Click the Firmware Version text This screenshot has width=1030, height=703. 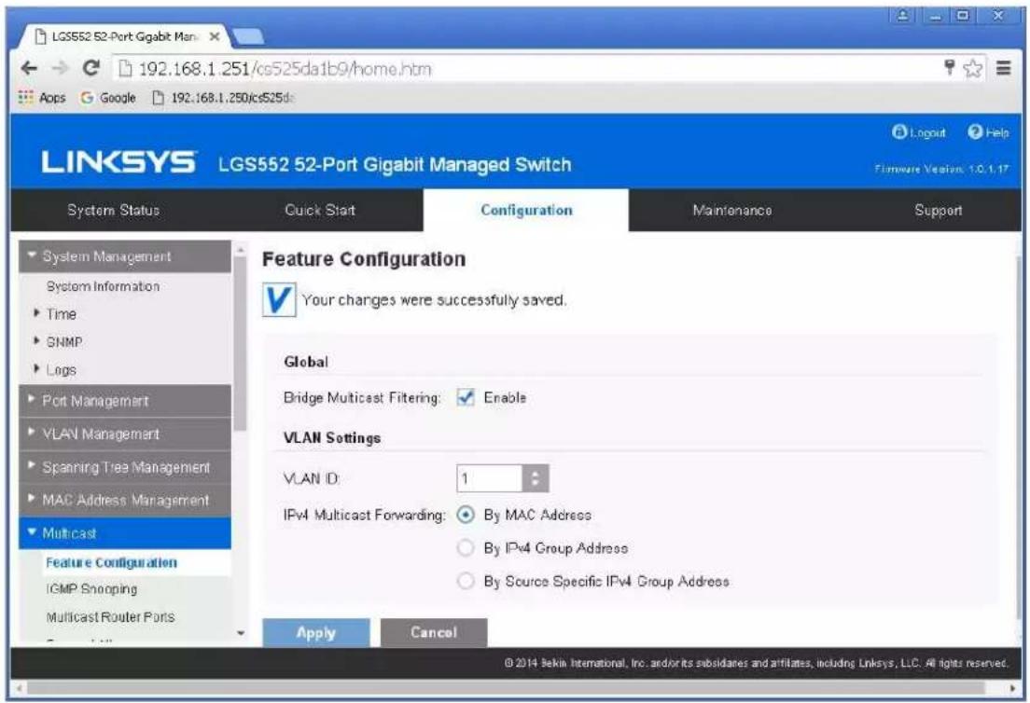(941, 169)
